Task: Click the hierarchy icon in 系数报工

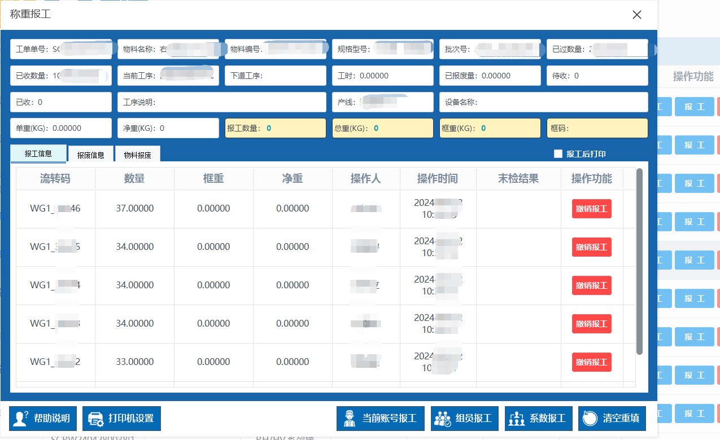Action: pos(517,419)
